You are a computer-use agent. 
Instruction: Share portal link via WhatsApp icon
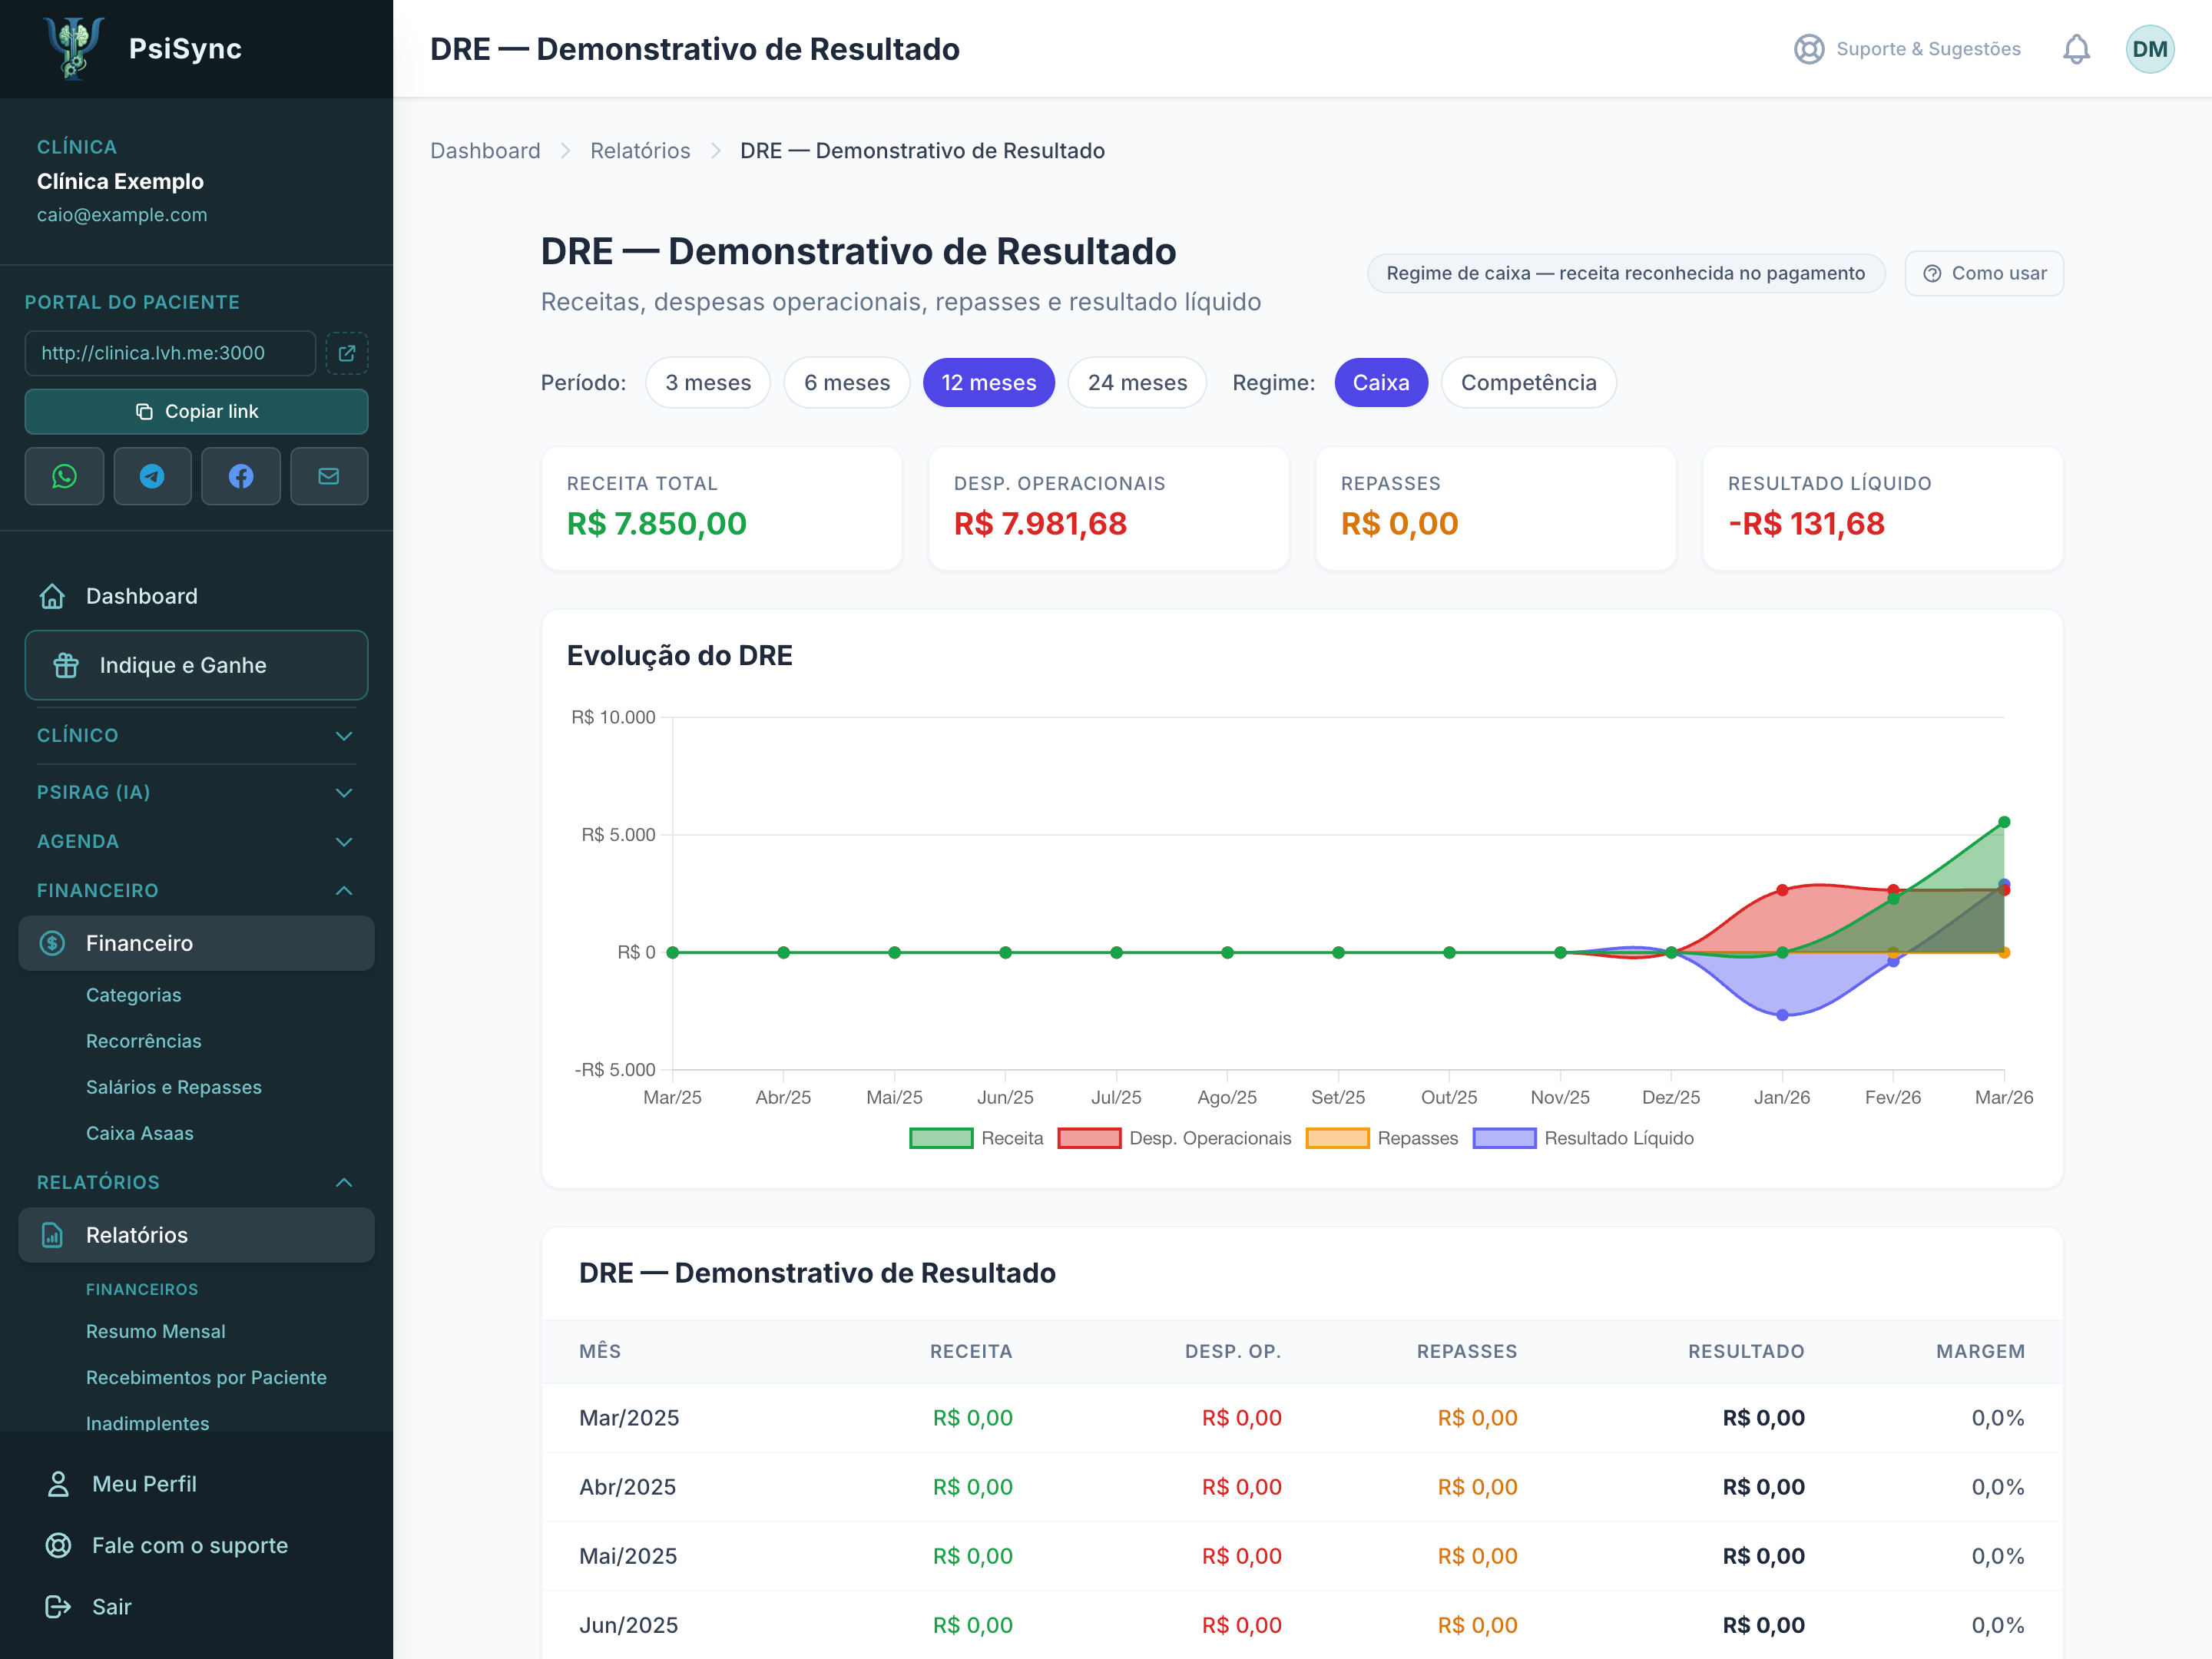click(x=64, y=476)
